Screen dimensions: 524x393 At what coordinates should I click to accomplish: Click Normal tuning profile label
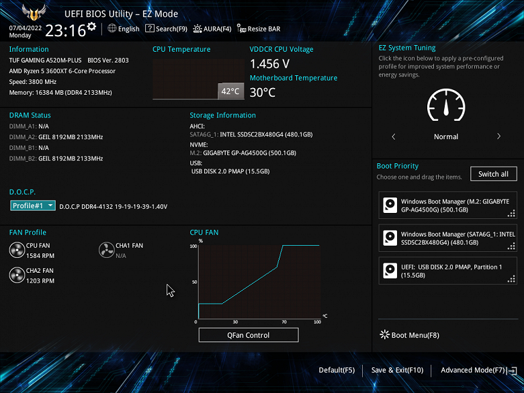point(446,136)
